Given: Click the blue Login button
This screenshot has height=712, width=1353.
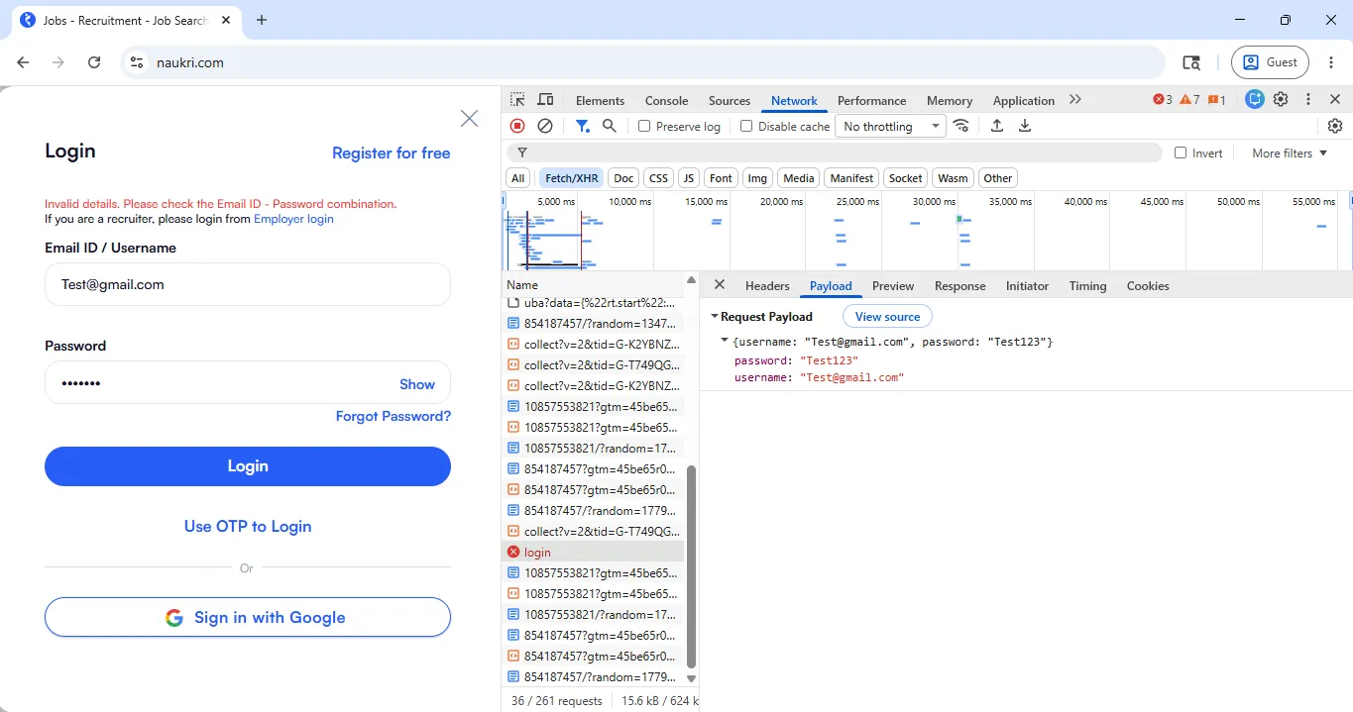Looking at the screenshot, I should pos(248,466).
